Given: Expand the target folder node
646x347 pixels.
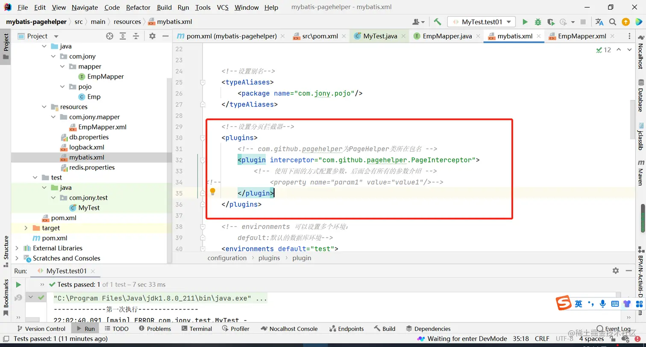Looking at the screenshot, I should (x=26, y=228).
